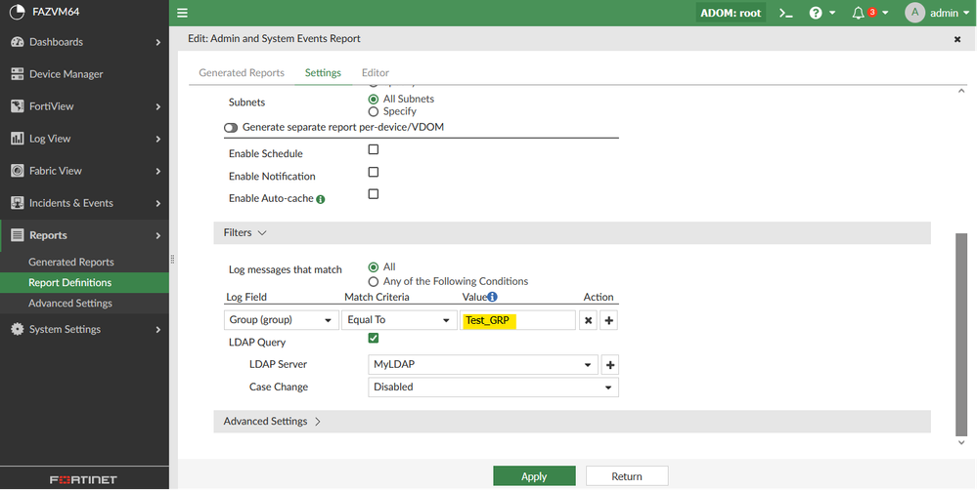Open the CLI console icon

click(x=785, y=13)
